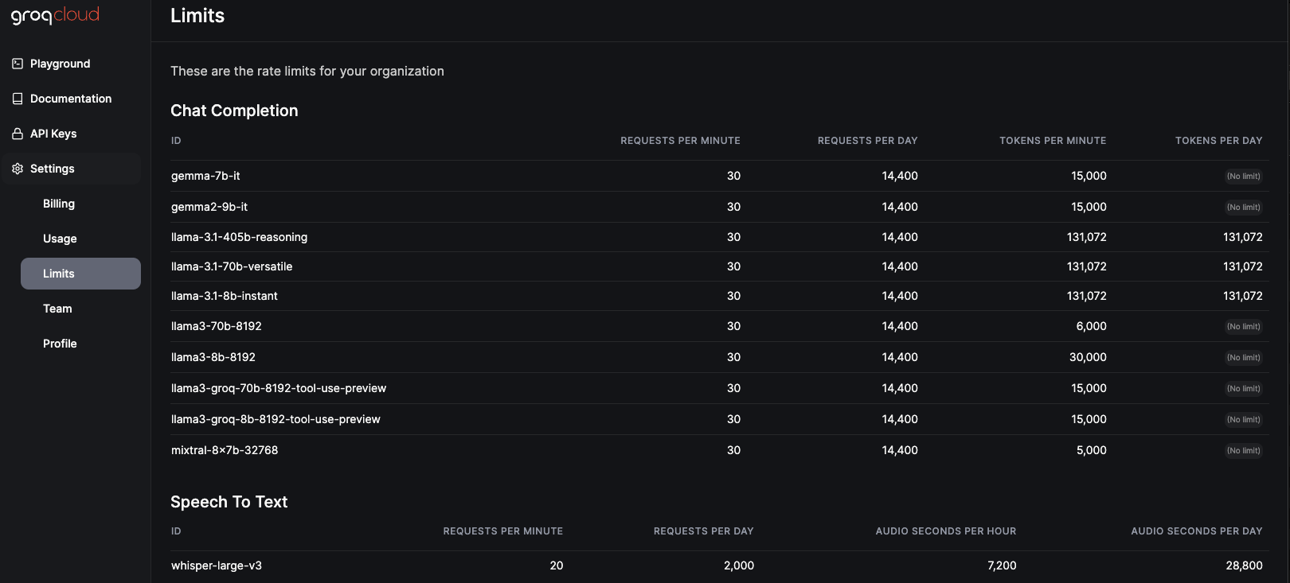
Task: Click the Documentation book icon
Action: 18,99
